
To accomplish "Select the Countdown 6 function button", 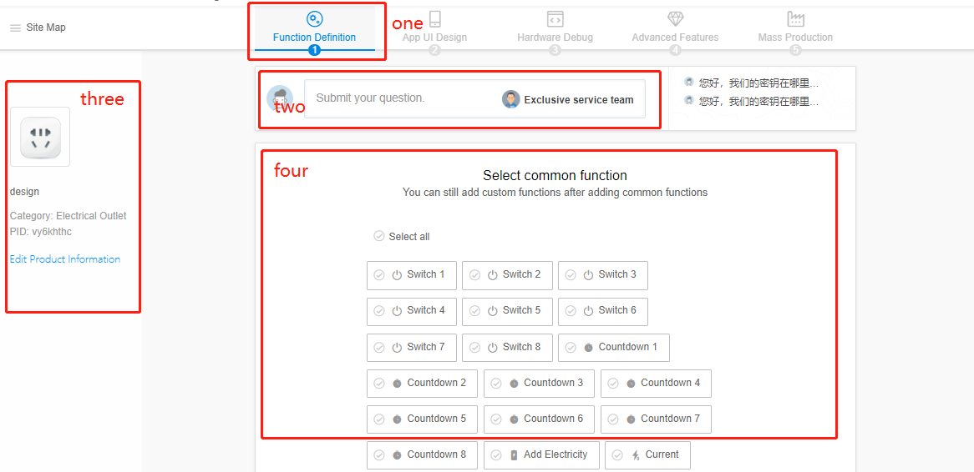I will coord(539,419).
